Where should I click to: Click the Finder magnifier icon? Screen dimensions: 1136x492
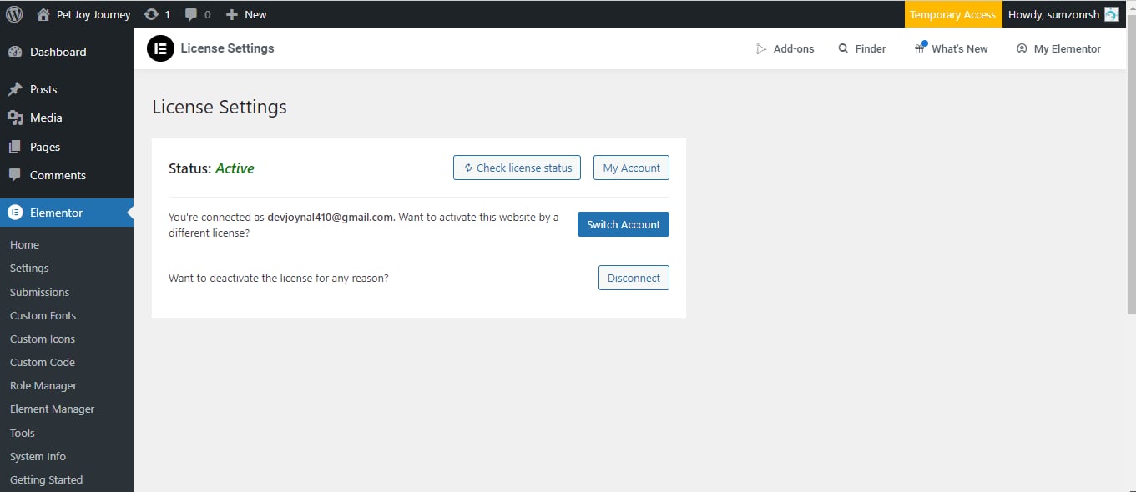pyautogui.click(x=843, y=48)
